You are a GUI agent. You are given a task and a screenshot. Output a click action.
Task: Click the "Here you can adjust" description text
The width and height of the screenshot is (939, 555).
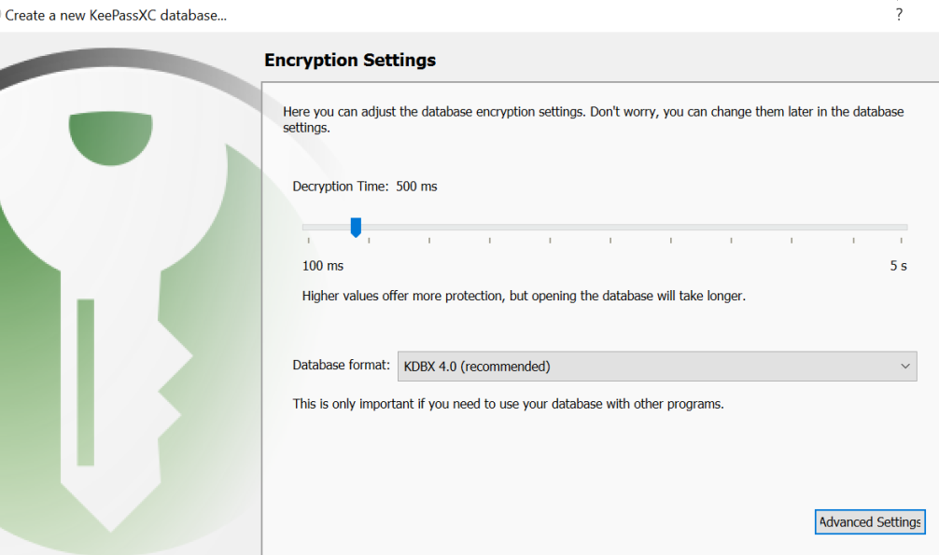(x=593, y=112)
